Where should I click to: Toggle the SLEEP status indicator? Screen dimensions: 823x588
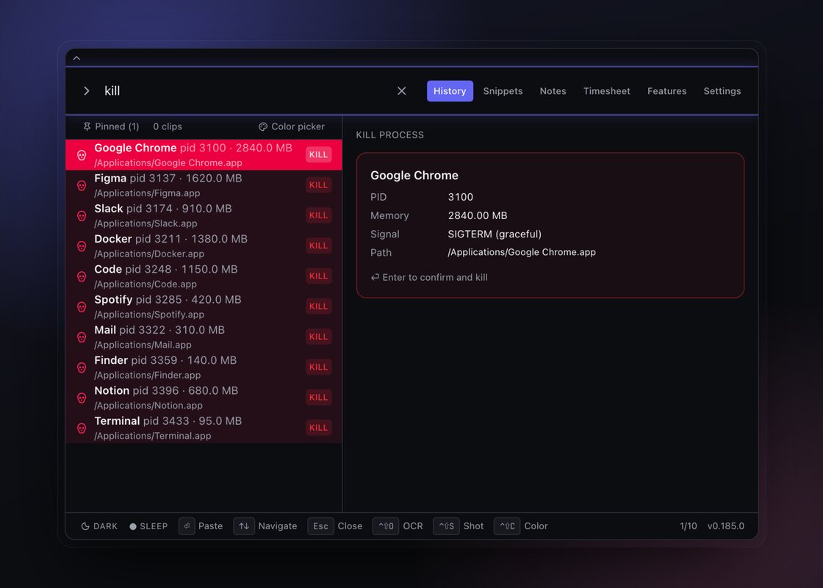pos(148,526)
